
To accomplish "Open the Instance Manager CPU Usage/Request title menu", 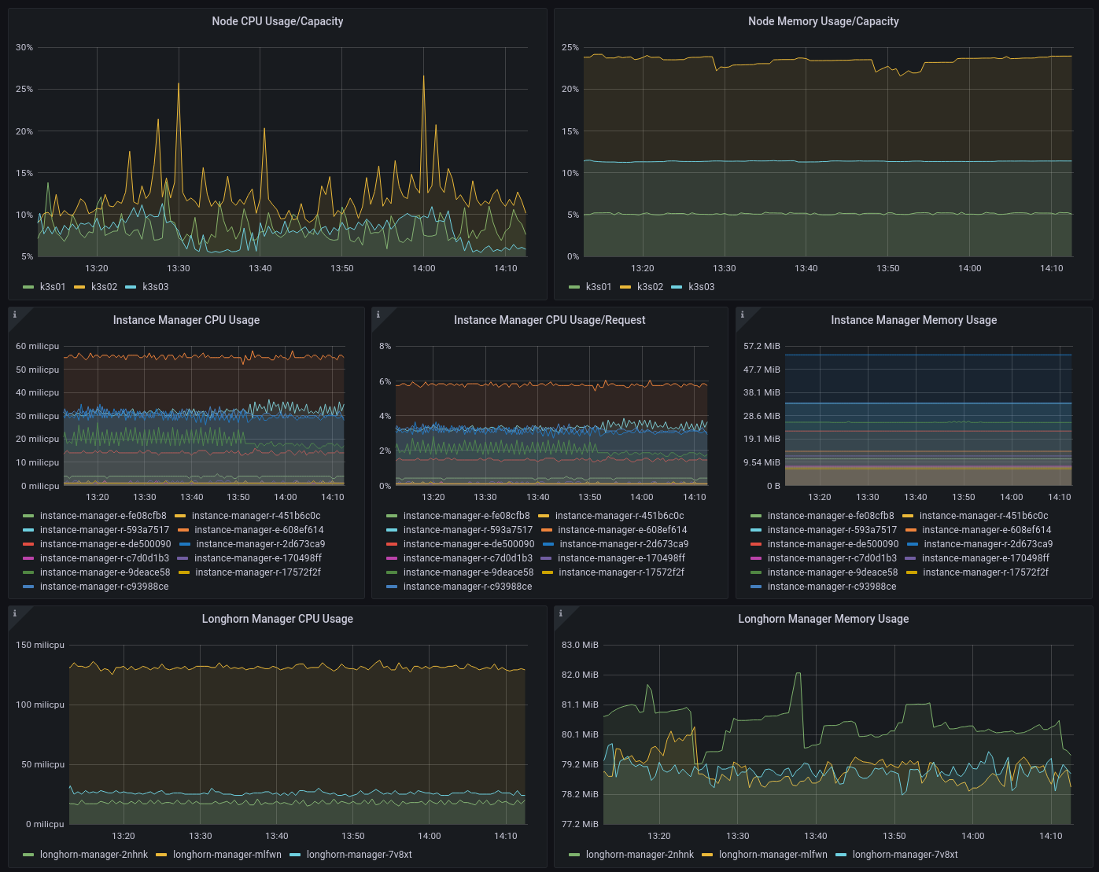I will coord(550,320).
